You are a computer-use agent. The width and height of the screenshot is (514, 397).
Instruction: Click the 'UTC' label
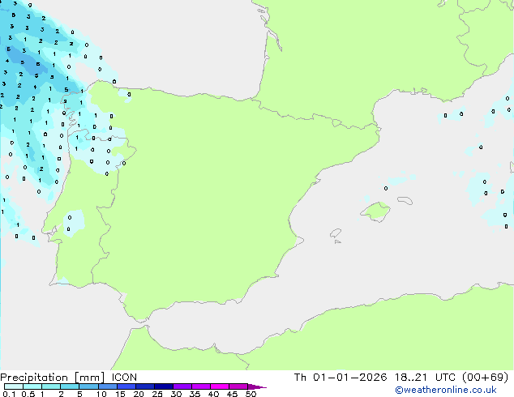[445, 378]
